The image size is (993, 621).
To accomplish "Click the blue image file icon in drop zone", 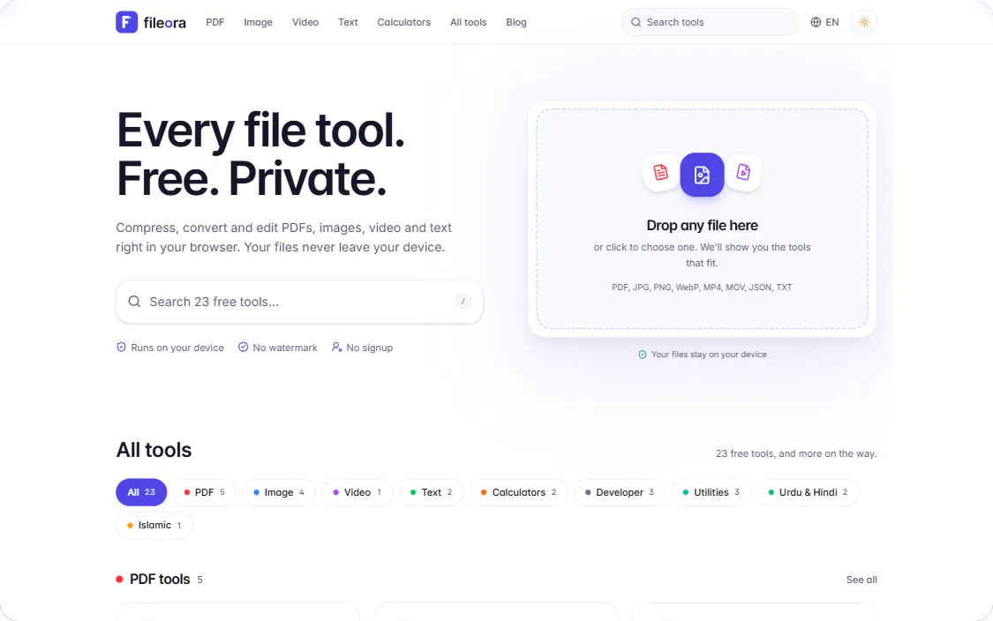I will coord(702,175).
